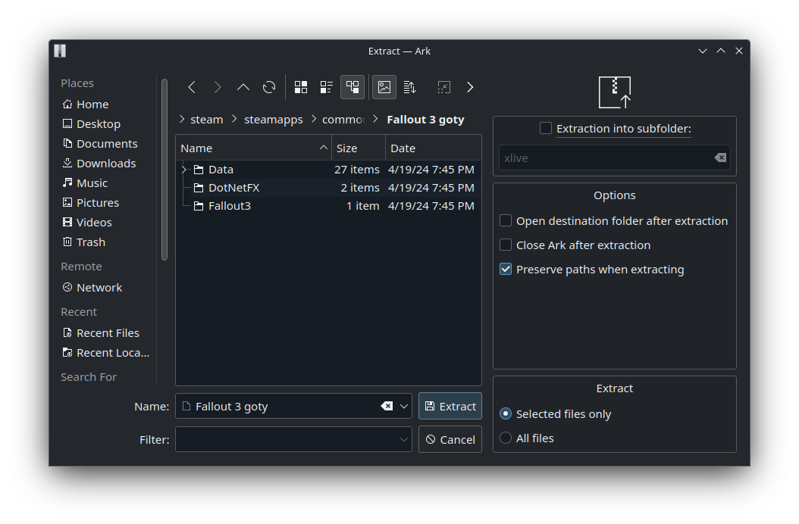Image resolution: width=799 pixels, height=524 pixels.
Task: Enable Close Ark after extraction
Action: coord(506,245)
